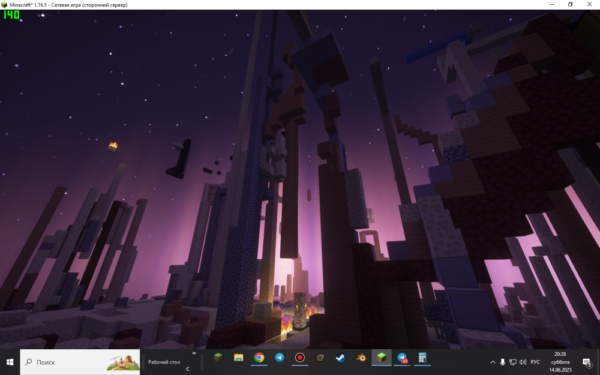Close the Minecraft window
Viewport: 600px width, 375px height.
[x=589, y=5]
